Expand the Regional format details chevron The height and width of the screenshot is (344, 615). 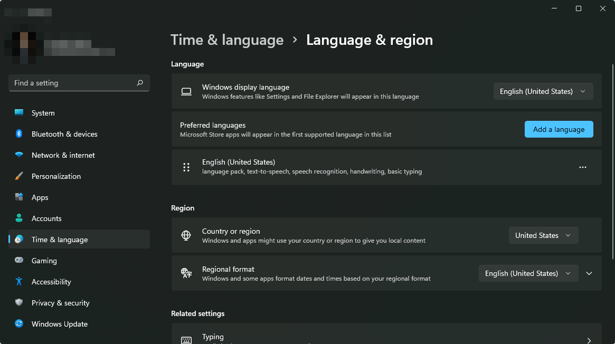pyautogui.click(x=589, y=273)
